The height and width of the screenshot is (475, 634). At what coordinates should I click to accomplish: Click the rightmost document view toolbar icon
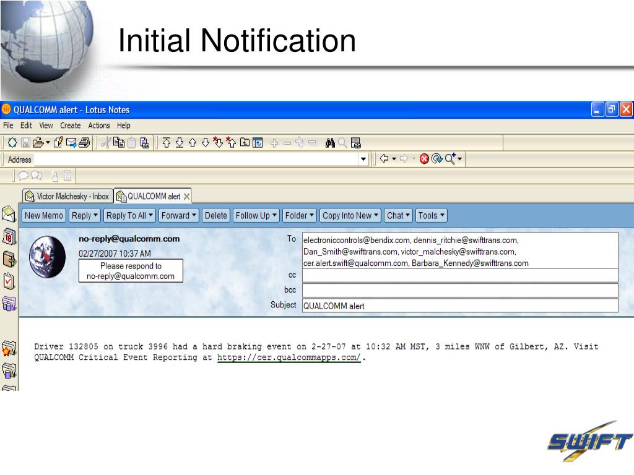tap(356, 143)
